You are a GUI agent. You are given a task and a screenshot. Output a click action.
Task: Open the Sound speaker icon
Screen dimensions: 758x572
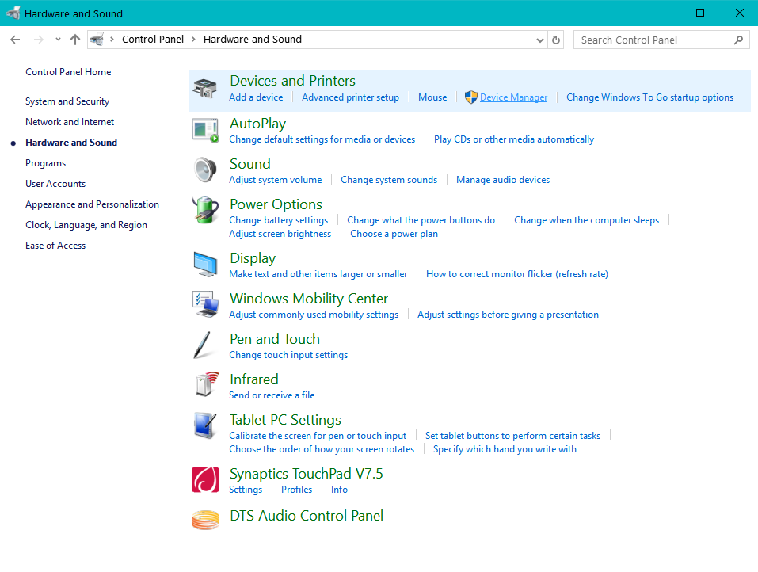coord(204,170)
